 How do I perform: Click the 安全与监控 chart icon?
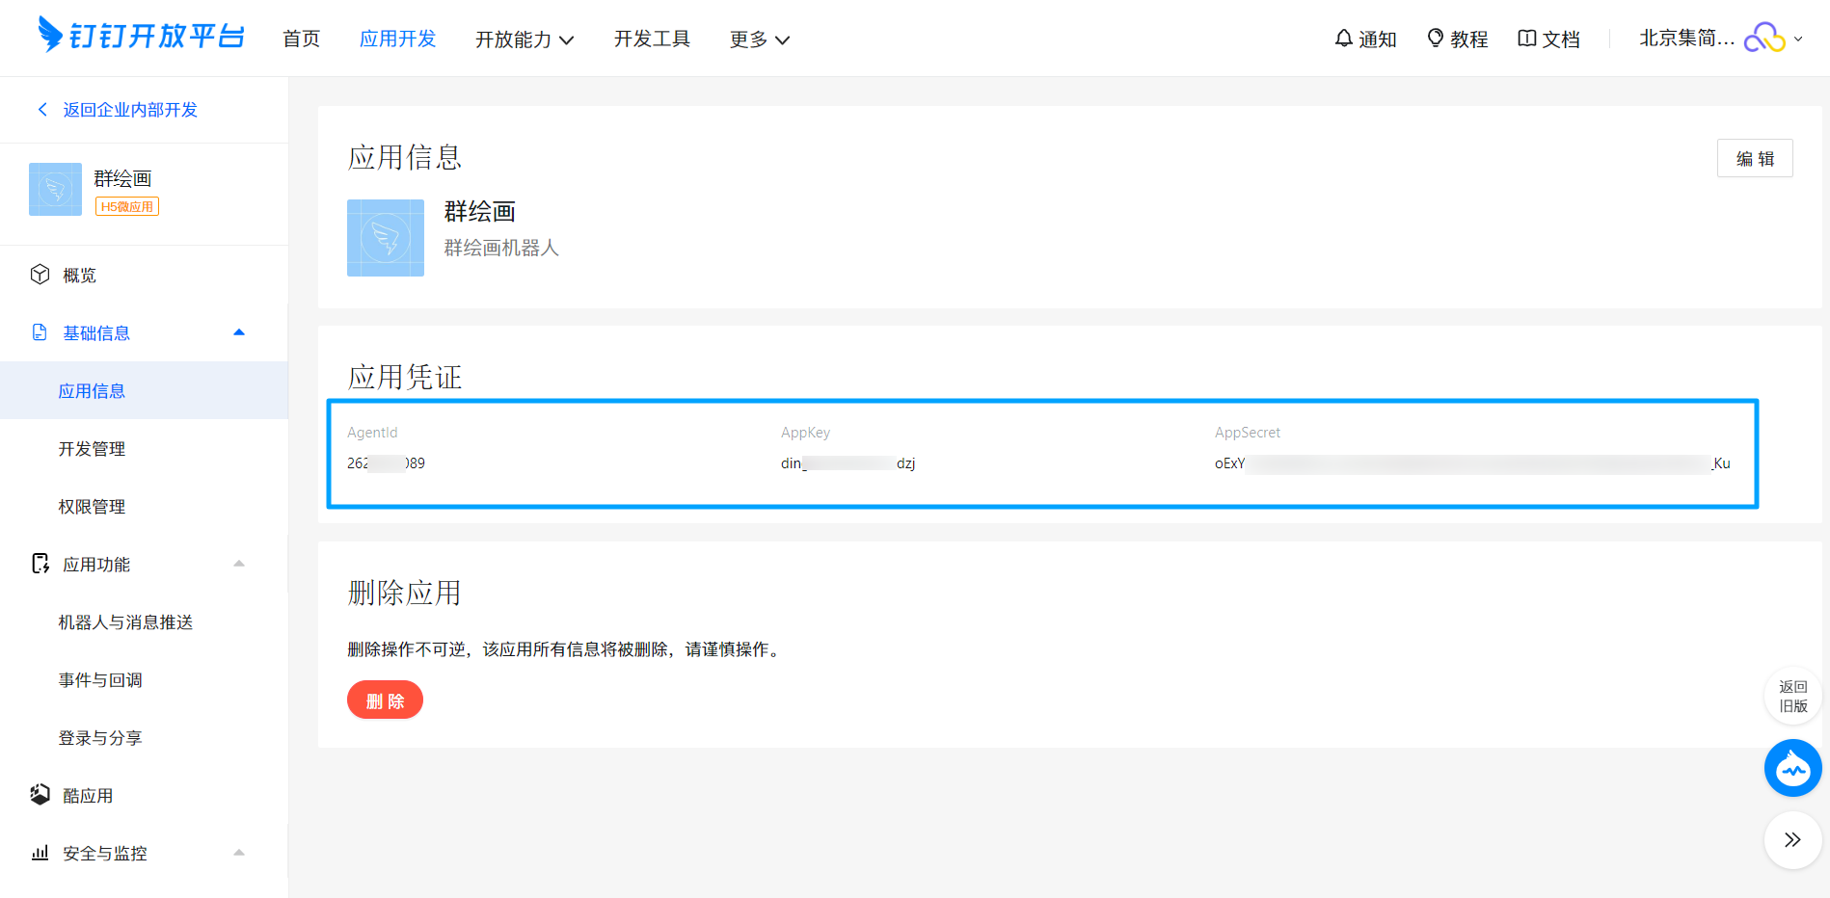pos(40,853)
